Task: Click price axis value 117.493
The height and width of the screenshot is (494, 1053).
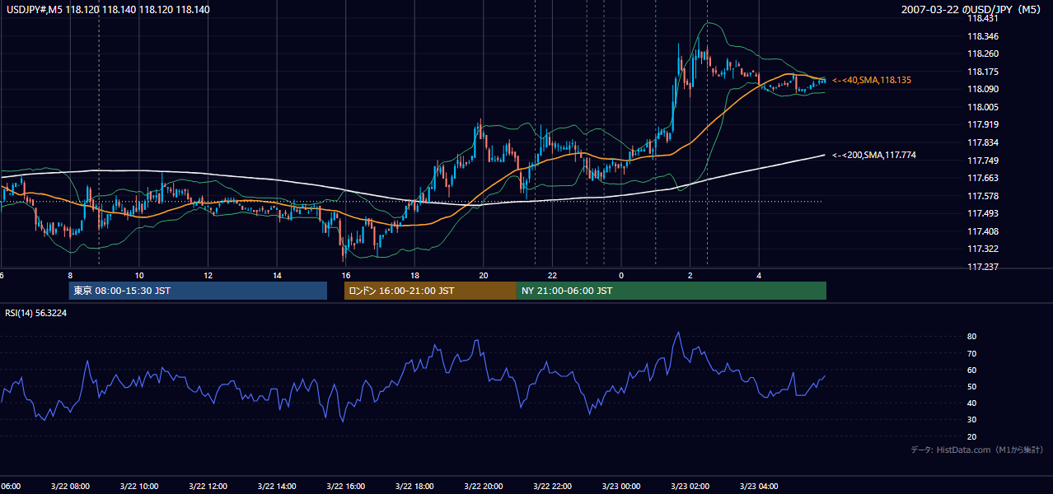Action: (x=984, y=213)
